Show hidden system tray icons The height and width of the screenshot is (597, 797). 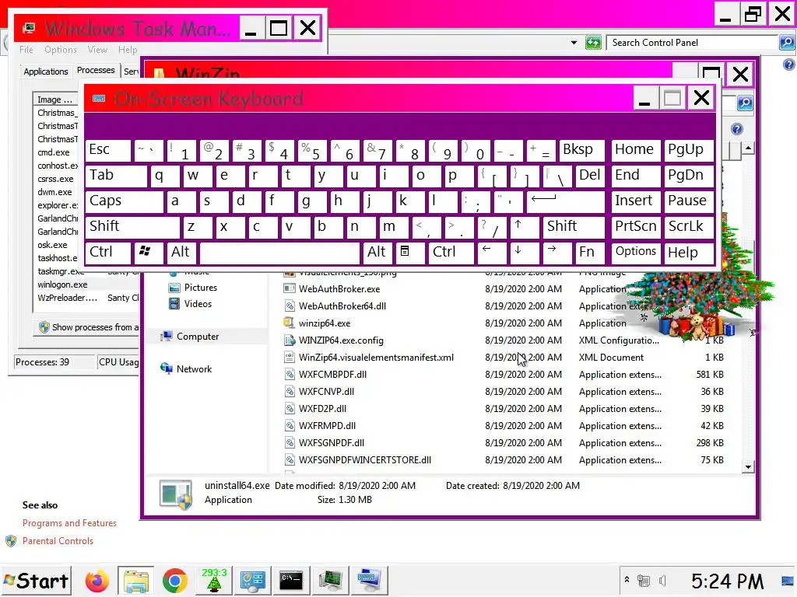click(x=627, y=579)
